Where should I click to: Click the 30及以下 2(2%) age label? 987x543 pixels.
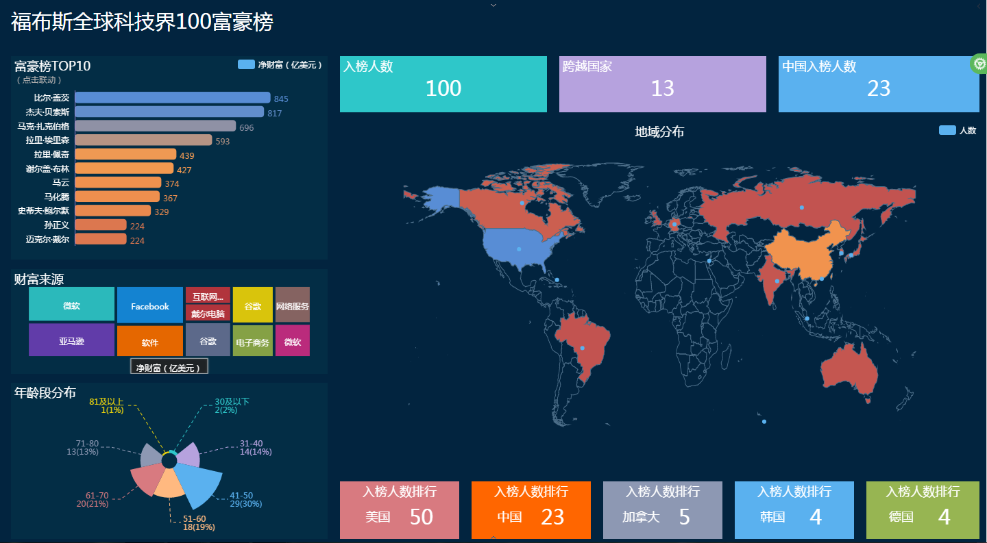pos(232,405)
